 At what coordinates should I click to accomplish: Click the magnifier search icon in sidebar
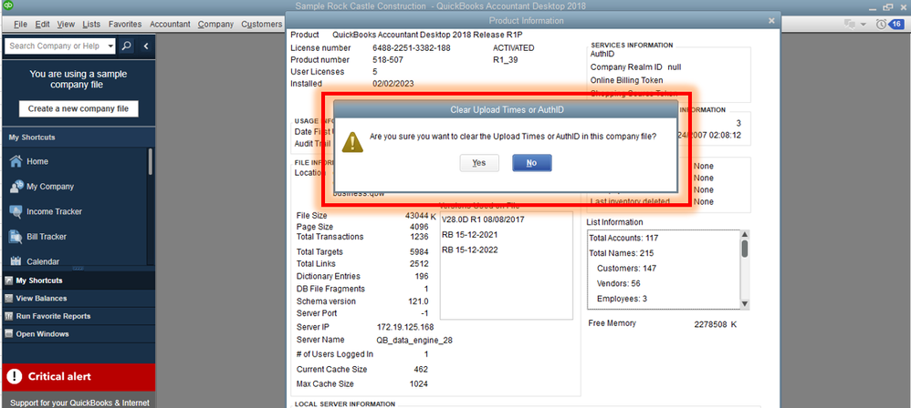click(x=127, y=46)
